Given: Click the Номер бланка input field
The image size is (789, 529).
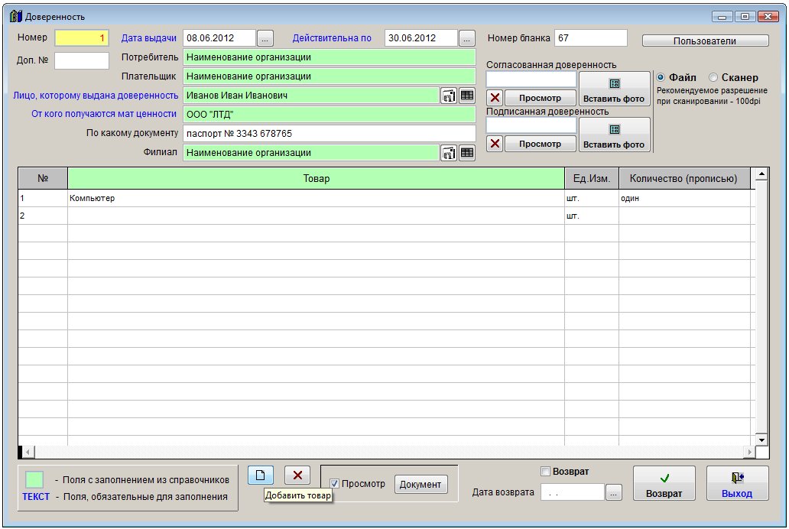Looking at the screenshot, I should pos(590,38).
